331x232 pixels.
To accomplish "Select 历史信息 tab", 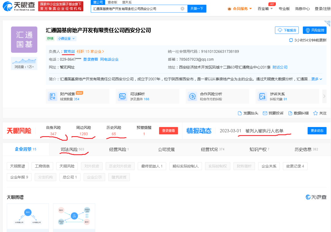I will click(306, 149).
